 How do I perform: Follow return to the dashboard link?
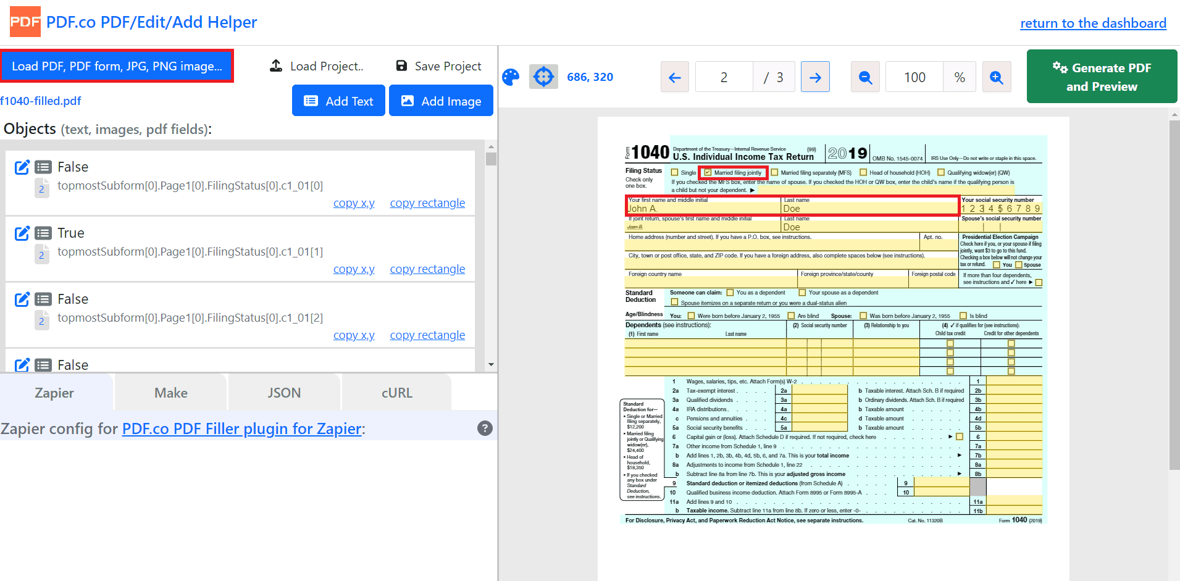[1093, 23]
